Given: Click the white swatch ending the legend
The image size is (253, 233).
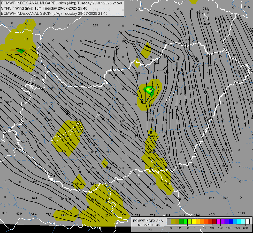Looking at the screenshot, I should click(248, 222).
